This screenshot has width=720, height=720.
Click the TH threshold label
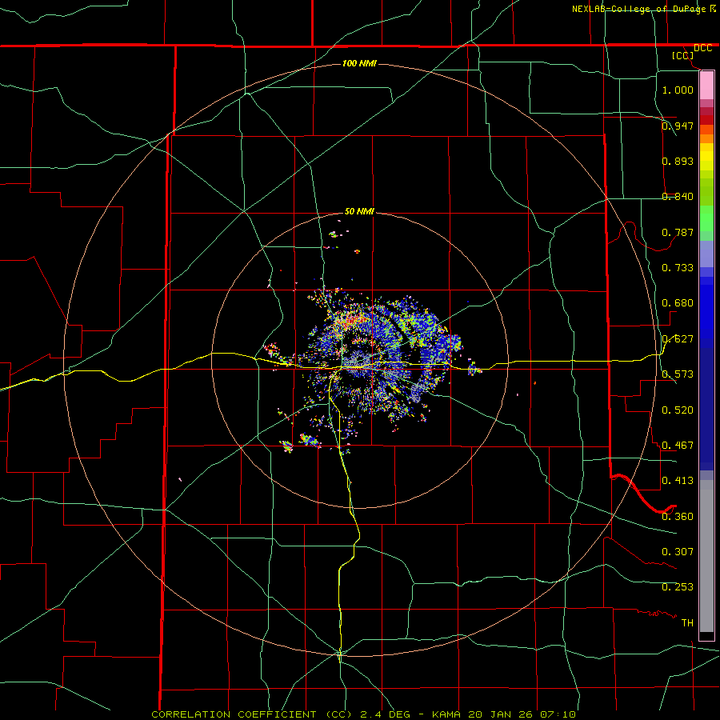click(687, 622)
